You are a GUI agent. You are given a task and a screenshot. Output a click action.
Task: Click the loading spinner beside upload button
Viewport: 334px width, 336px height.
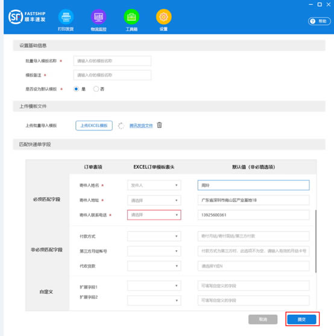(121, 125)
